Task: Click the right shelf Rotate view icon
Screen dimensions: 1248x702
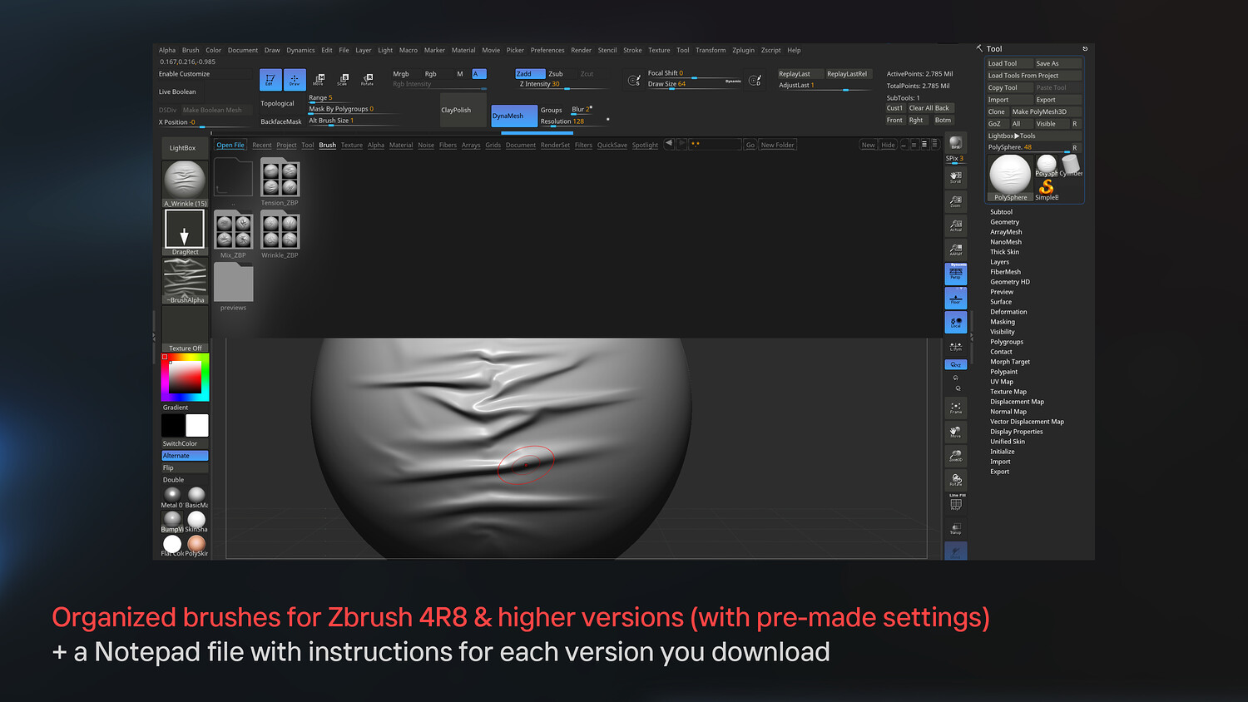Action: pos(956,480)
